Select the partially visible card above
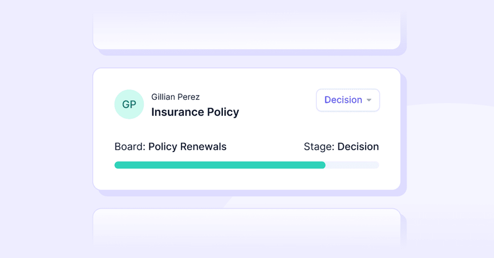Screen dimensions: 494x258 246,28
